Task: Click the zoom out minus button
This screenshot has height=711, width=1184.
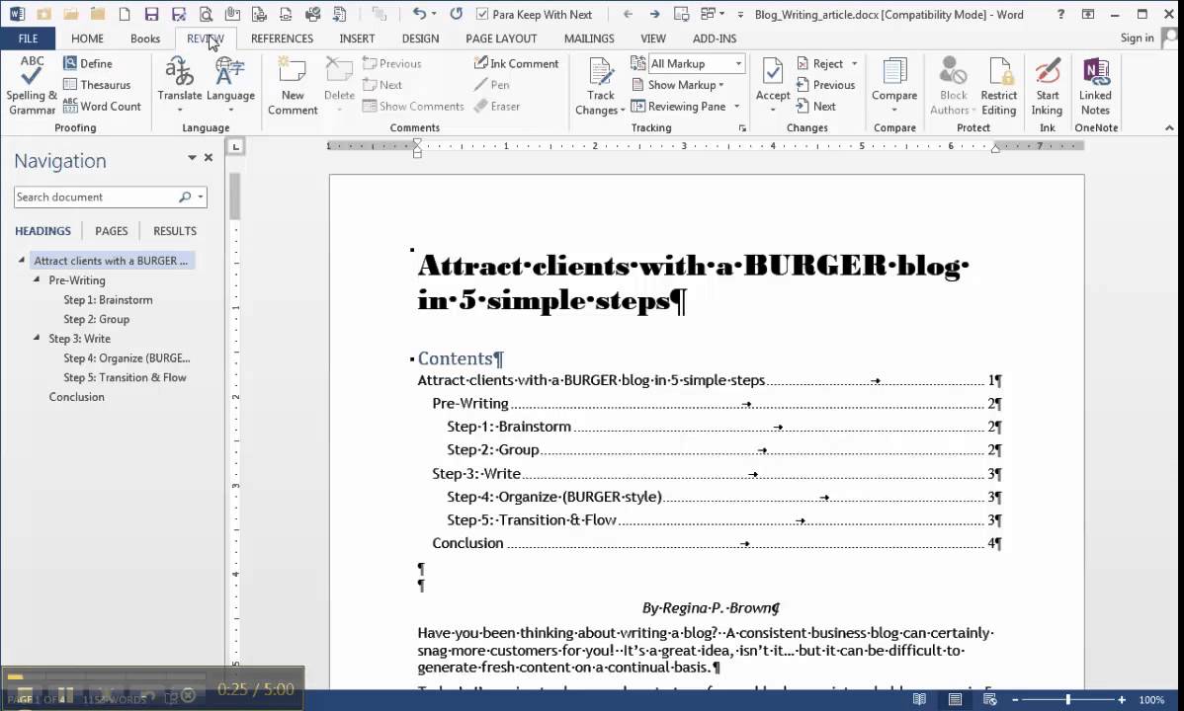Action: (1015, 700)
